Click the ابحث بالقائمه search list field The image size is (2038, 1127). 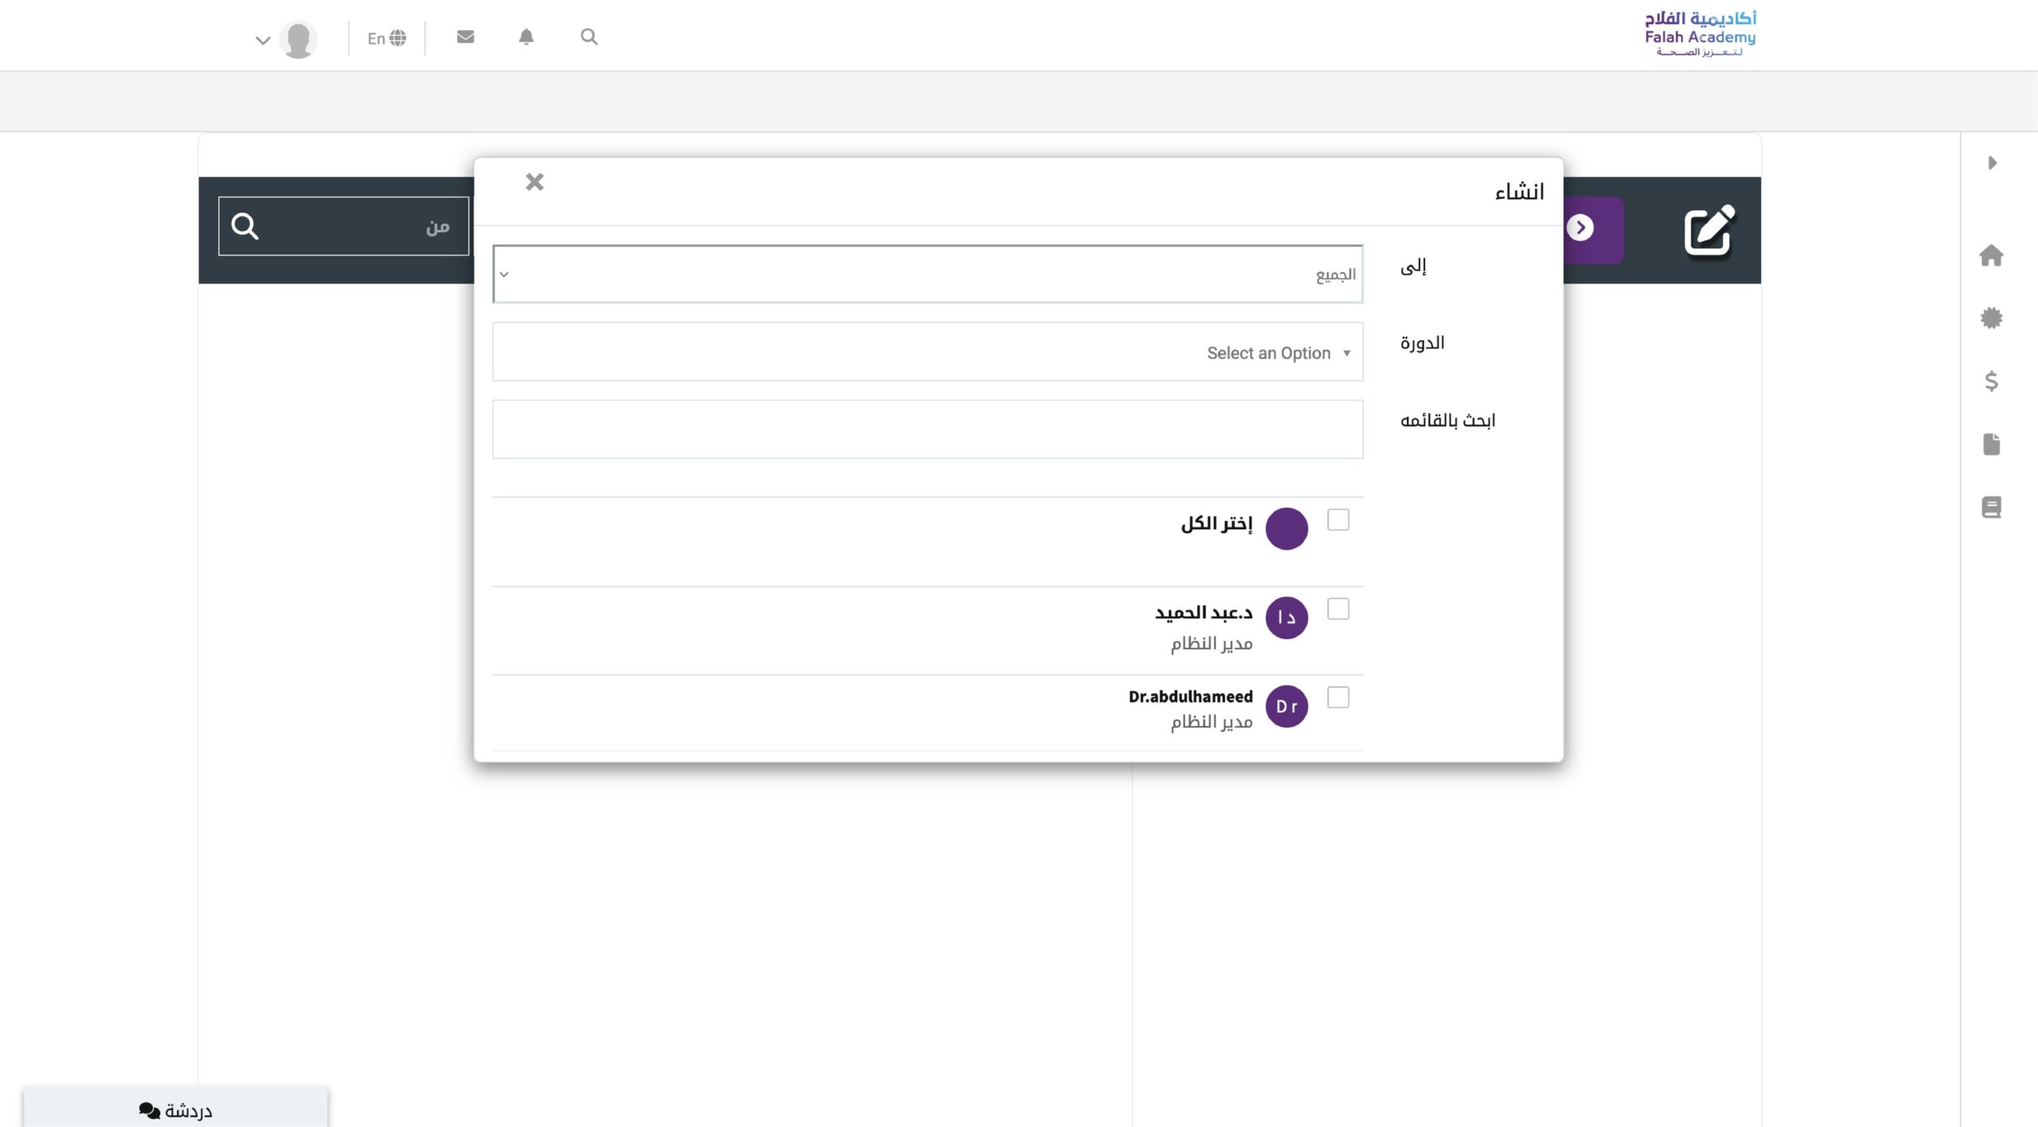pos(927,430)
